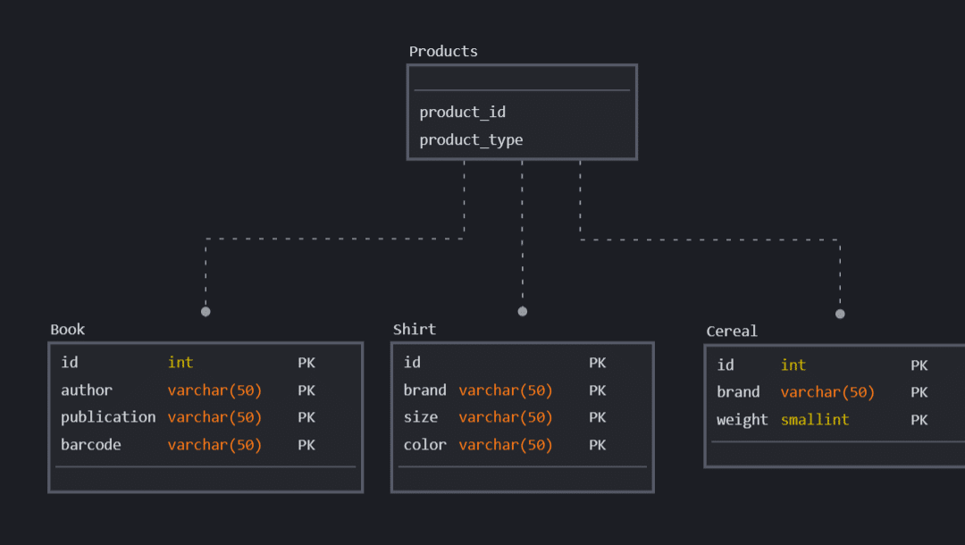Click the int data type in Book table
This screenshot has width=965, height=545.
tap(180, 363)
